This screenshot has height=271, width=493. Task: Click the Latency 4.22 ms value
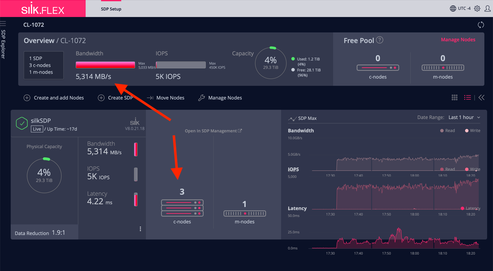pyautogui.click(x=100, y=201)
